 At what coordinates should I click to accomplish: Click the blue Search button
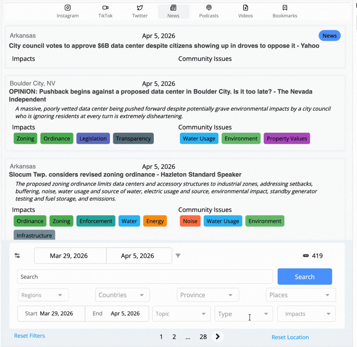tap(304, 277)
